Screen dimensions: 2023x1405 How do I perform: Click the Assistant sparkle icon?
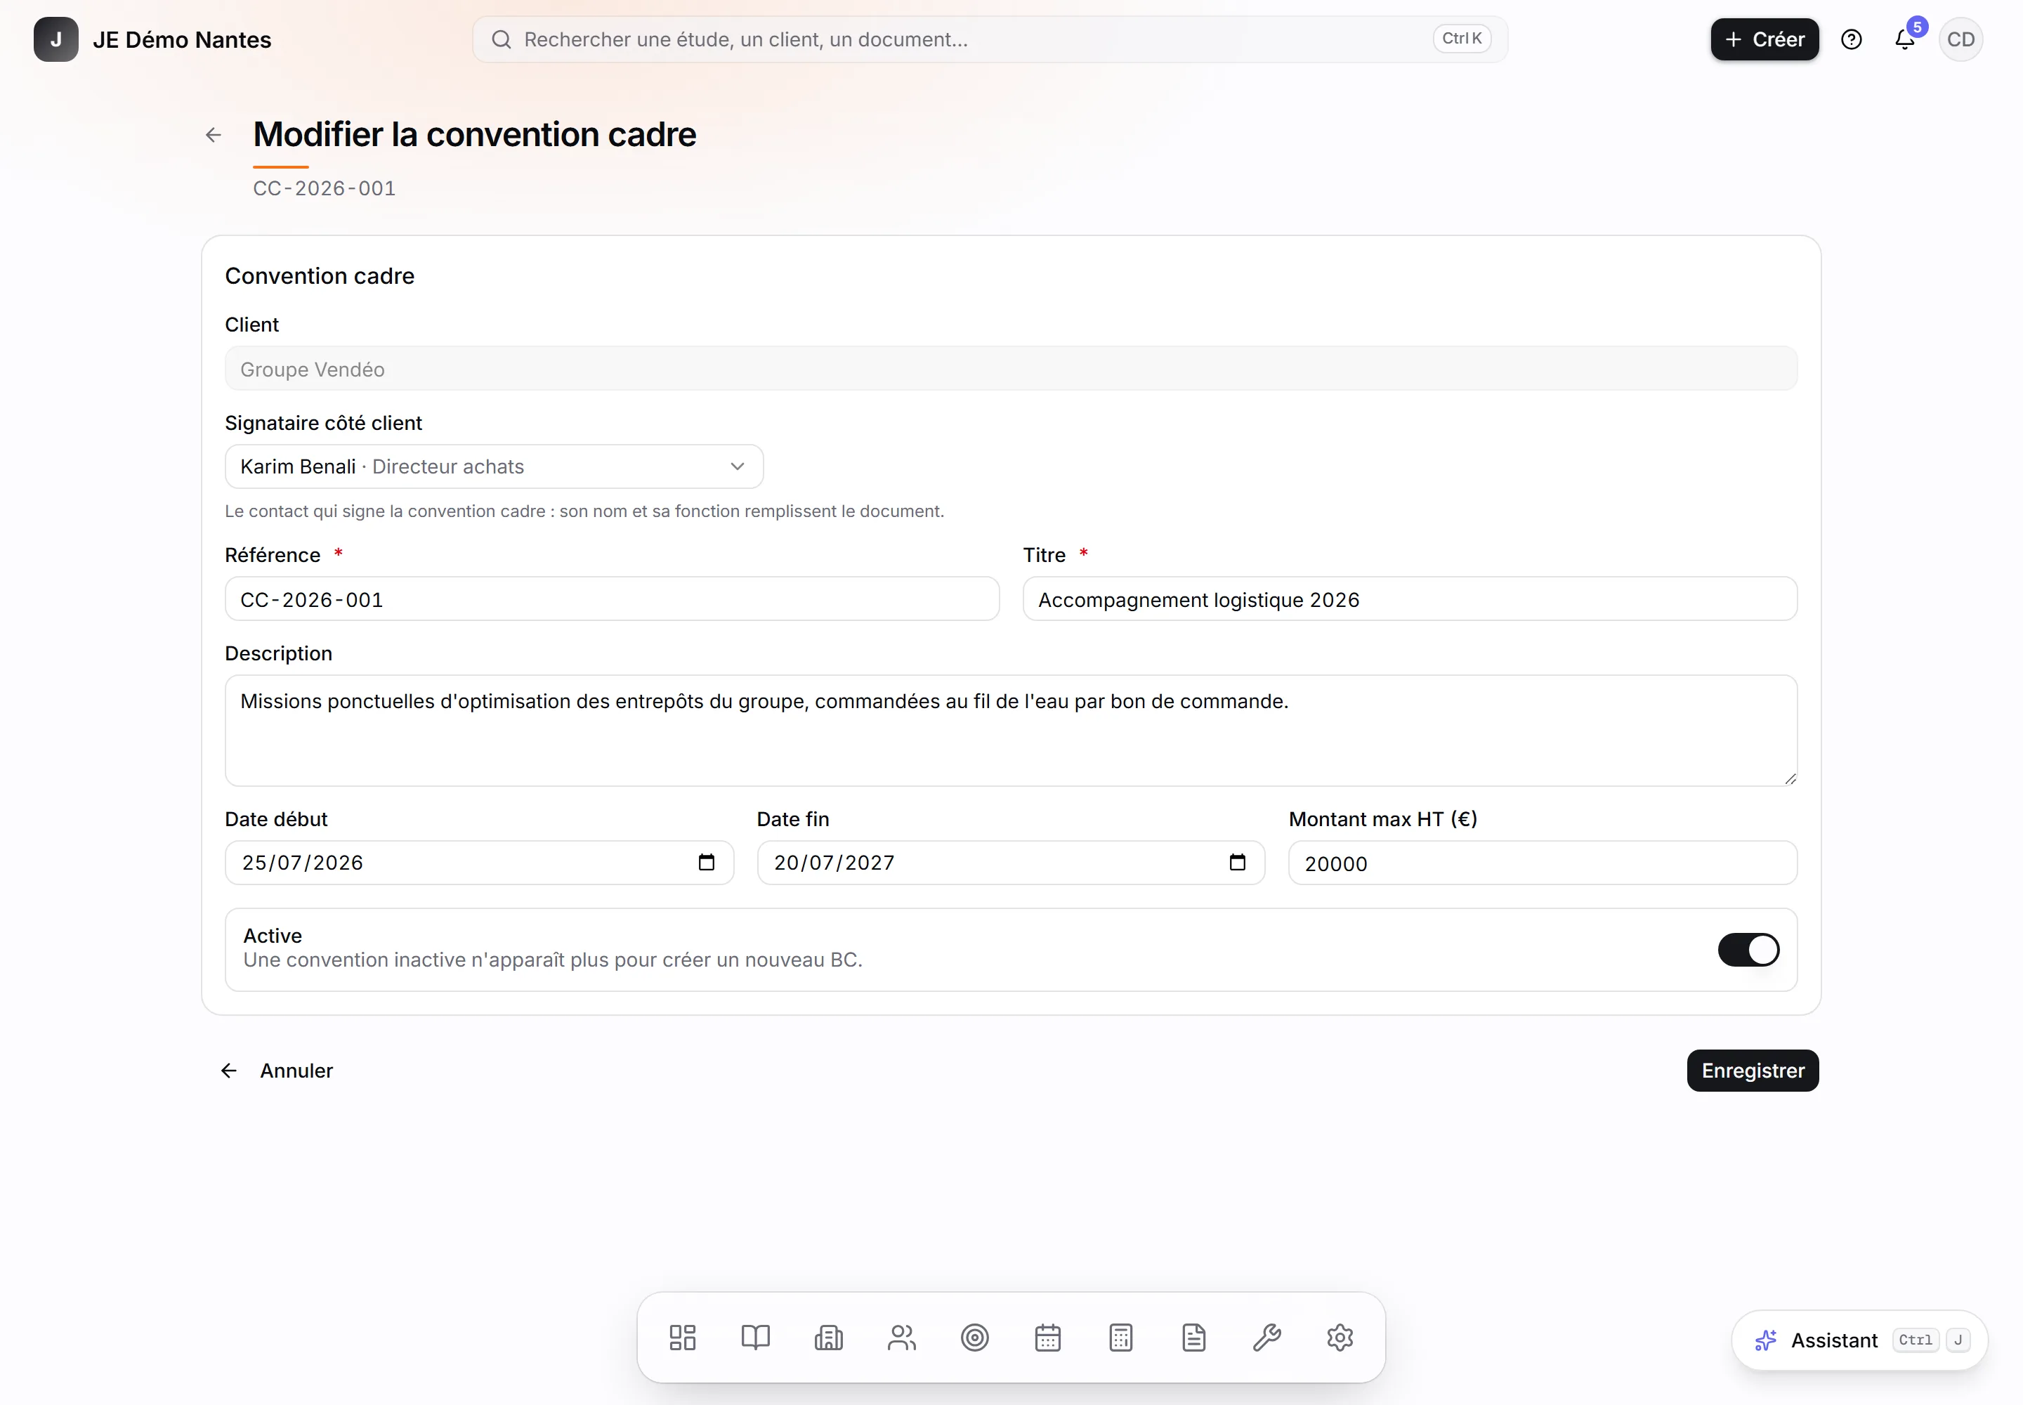(x=1765, y=1340)
